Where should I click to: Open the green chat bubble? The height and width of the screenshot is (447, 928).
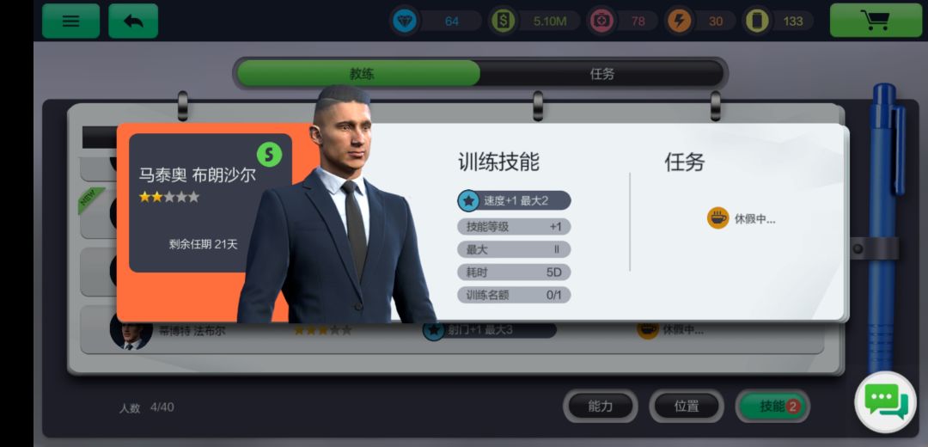click(885, 402)
